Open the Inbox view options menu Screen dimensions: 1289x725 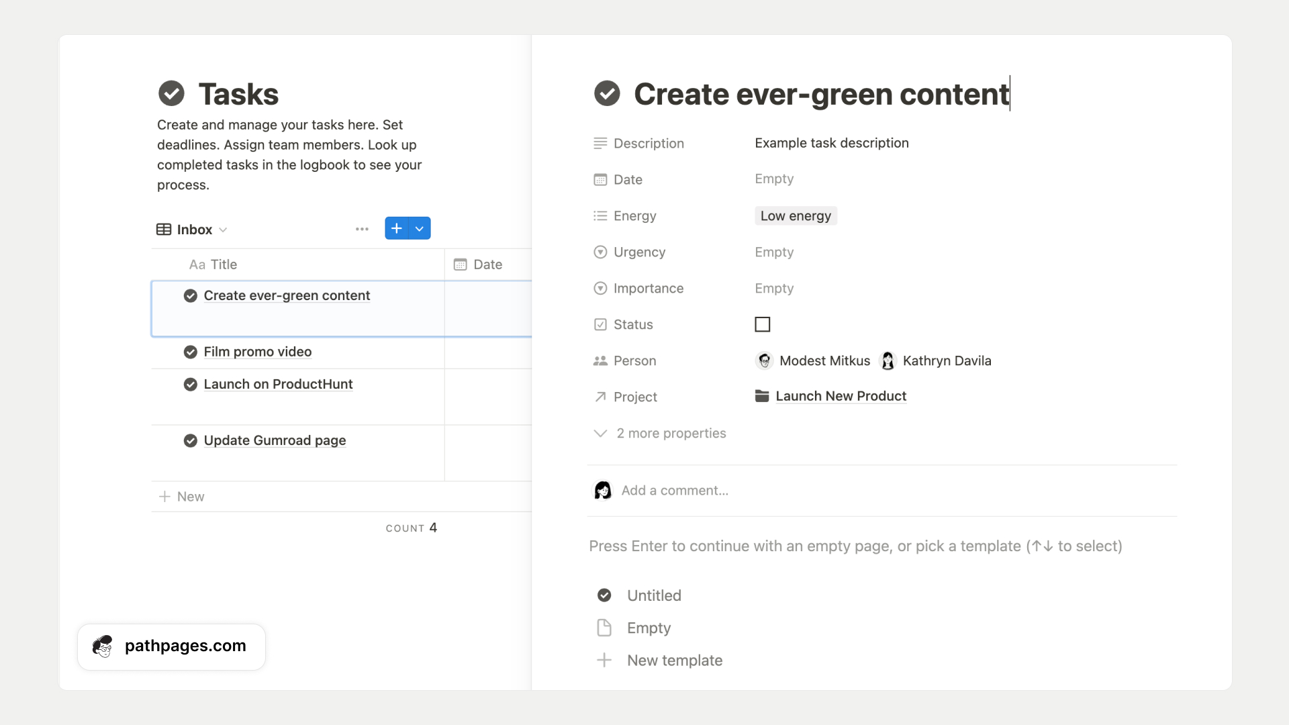click(x=362, y=228)
